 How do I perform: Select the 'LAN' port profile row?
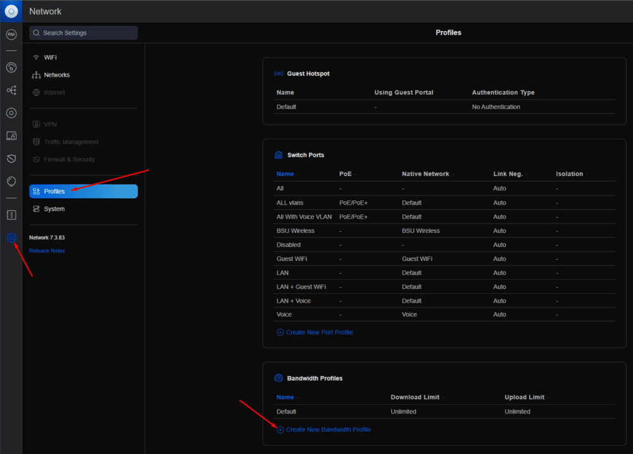tap(444, 273)
